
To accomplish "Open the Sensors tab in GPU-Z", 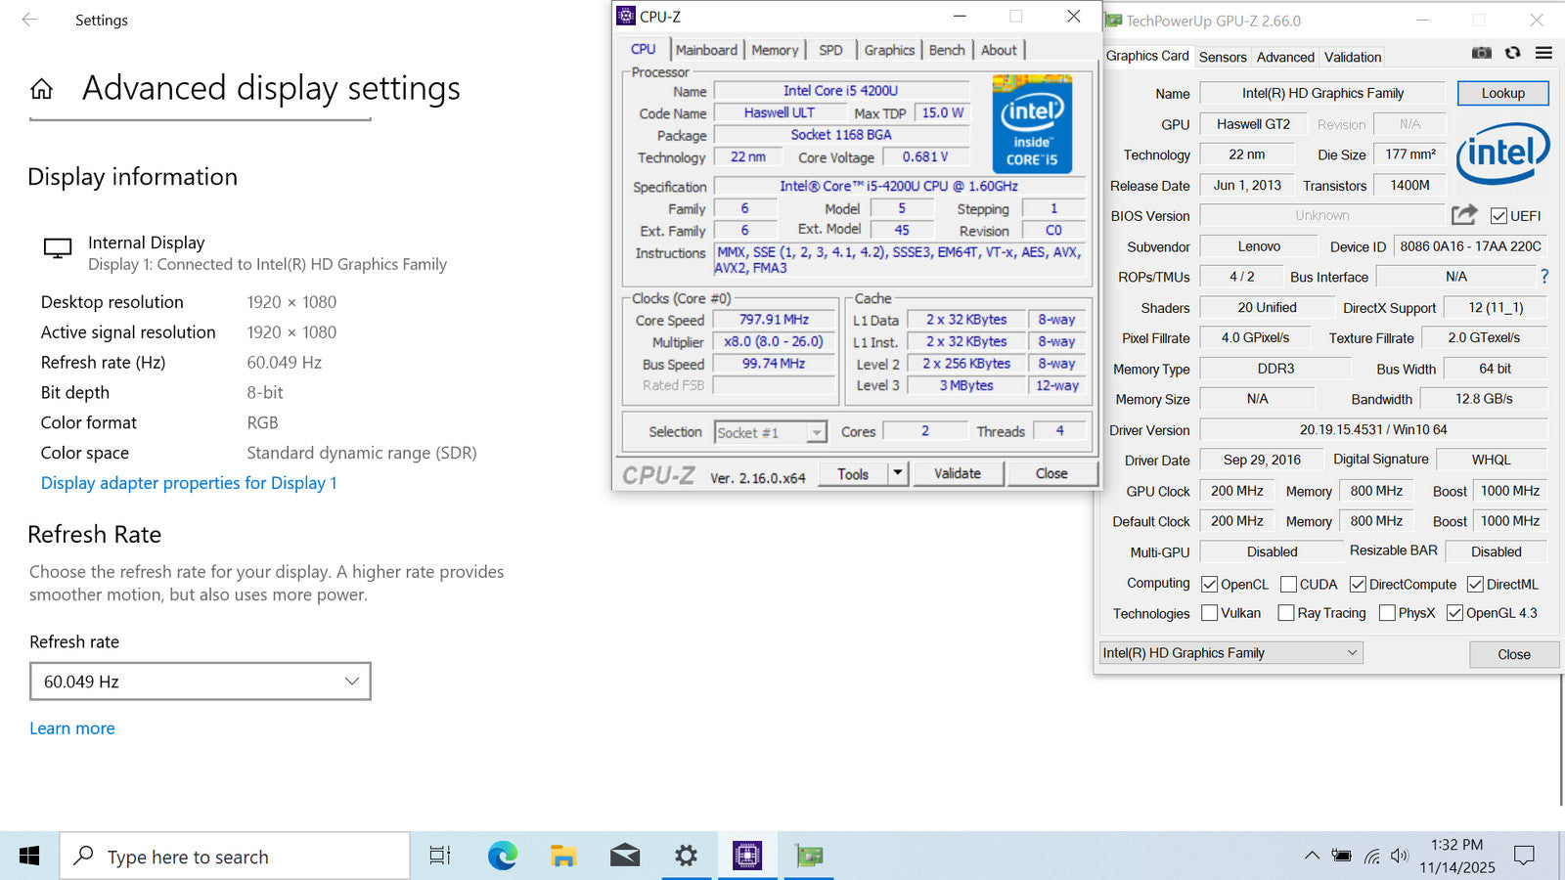I will click(x=1223, y=57).
